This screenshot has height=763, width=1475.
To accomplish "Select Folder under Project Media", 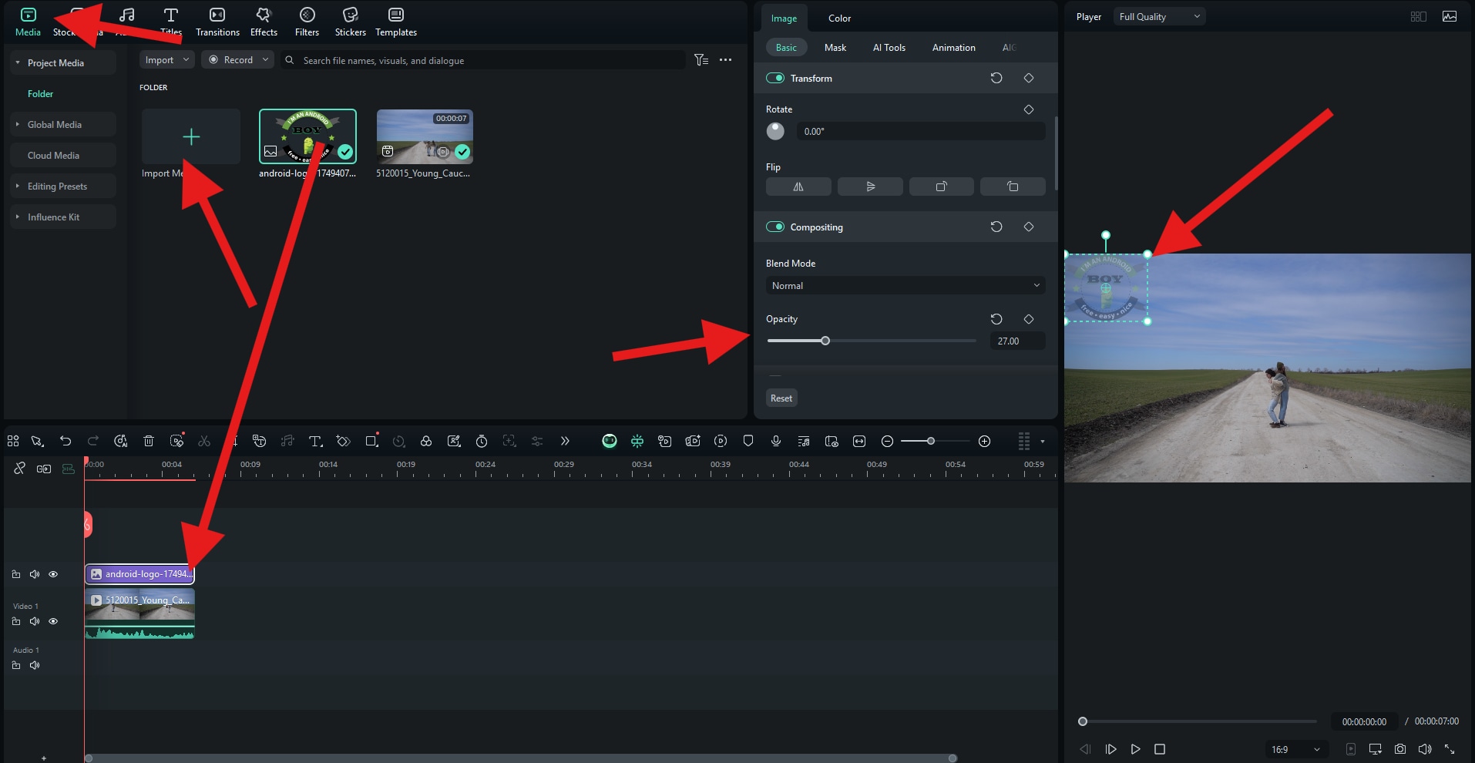I will click(x=40, y=93).
